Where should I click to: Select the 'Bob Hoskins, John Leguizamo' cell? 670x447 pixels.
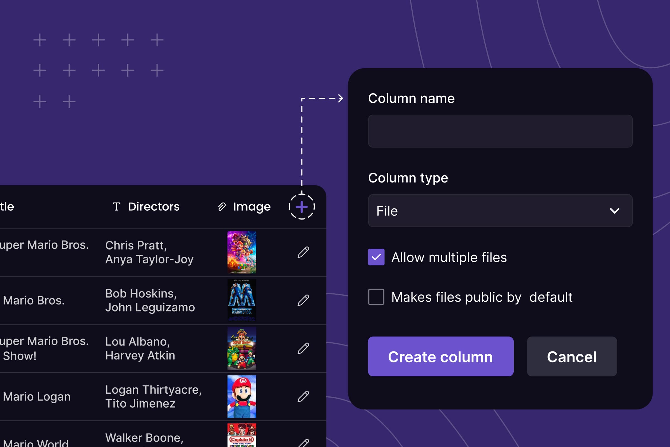coord(150,301)
